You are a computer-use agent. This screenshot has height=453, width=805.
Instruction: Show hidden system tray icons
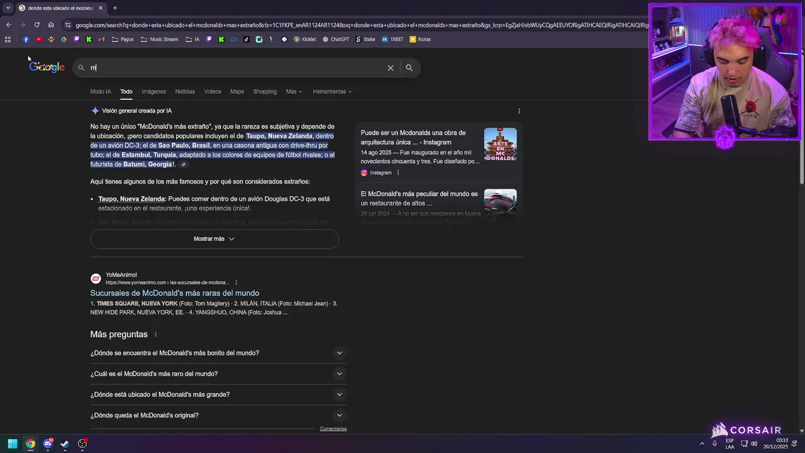pos(702,444)
